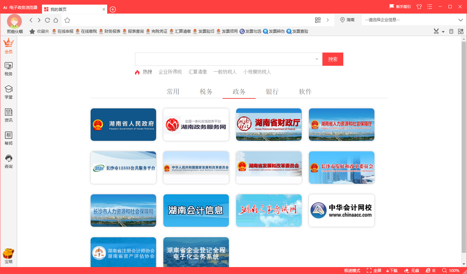Switch to the 税务 category tab

pos(206,92)
